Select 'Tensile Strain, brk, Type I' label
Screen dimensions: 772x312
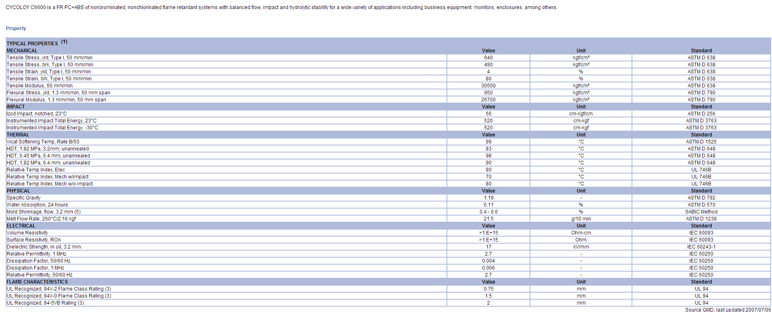coord(49,79)
